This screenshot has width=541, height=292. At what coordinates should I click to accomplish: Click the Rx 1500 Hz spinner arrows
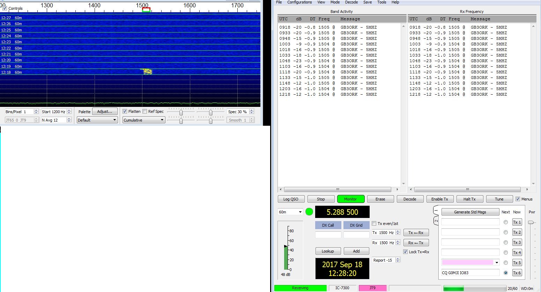pyautogui.click(x=398, y=243)
